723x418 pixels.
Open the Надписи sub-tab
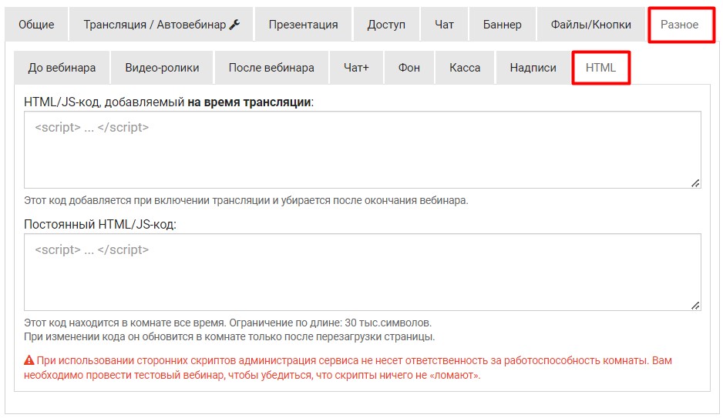(533, 68)
